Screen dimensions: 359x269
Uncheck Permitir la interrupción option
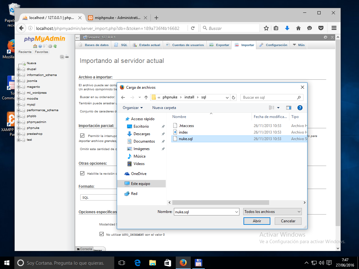point(82,135)
